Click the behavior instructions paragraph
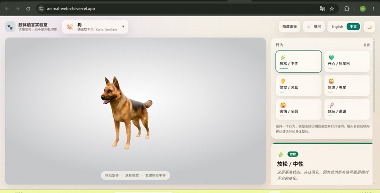This screenshot has width=380, height=193. pos(322,129)
